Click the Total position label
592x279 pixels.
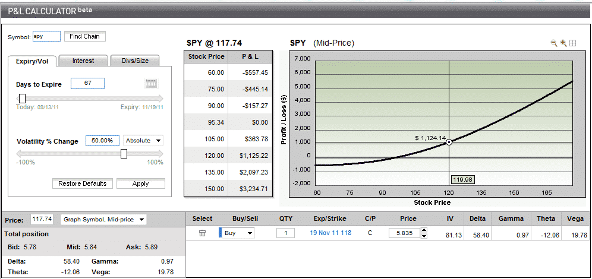[x=26, y=234]
